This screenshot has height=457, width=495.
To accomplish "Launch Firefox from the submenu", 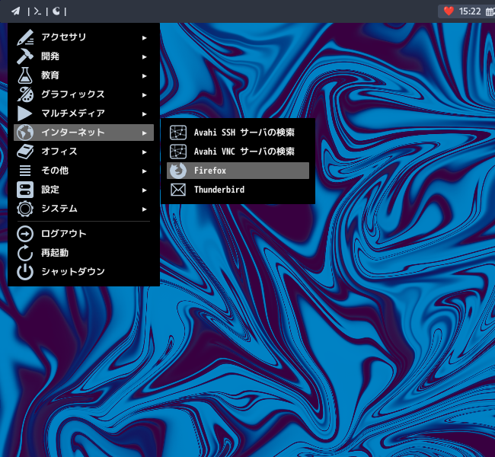I will click(x=238, y=171).
